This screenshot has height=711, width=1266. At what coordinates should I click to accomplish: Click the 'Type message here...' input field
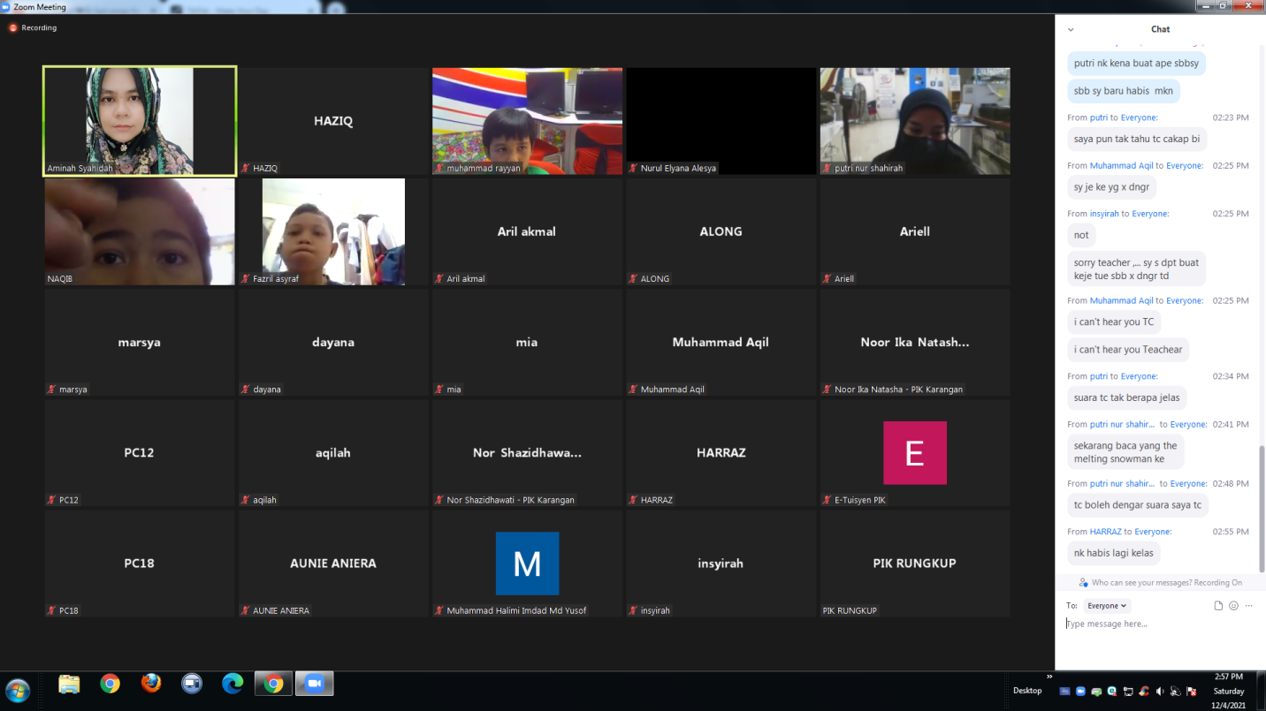pos(1149,624)
